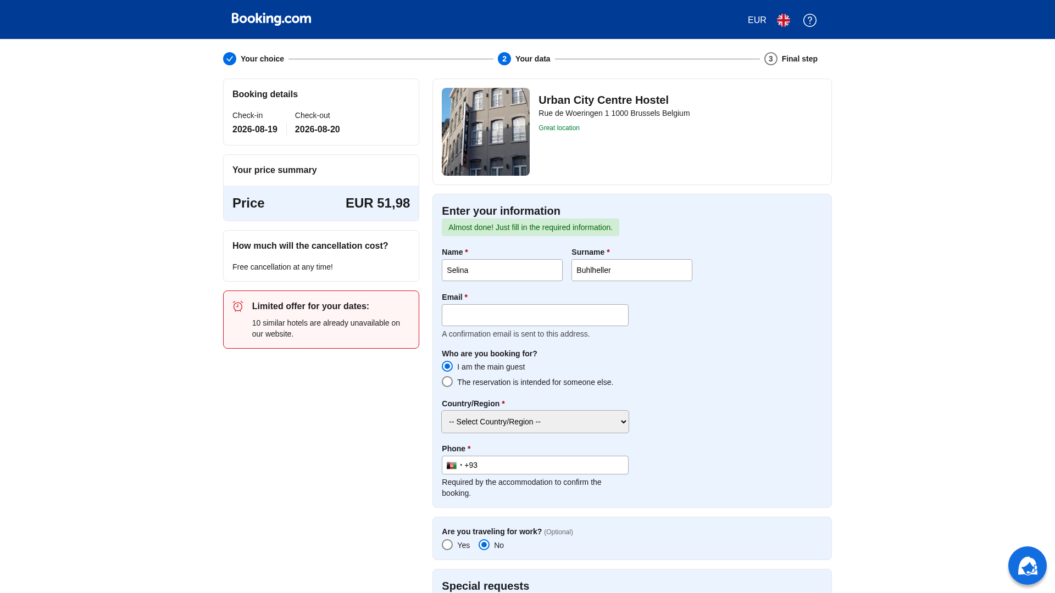Click the phone number input field

(x=535, y=465)
